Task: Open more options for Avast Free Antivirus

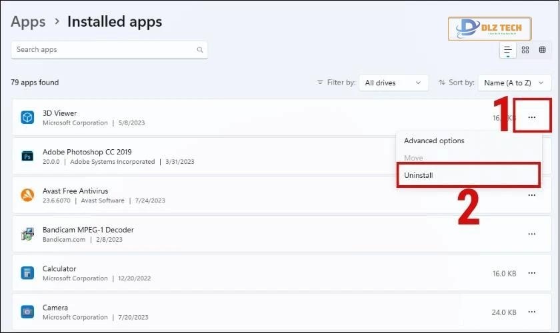Action: (x=532, y=195)
